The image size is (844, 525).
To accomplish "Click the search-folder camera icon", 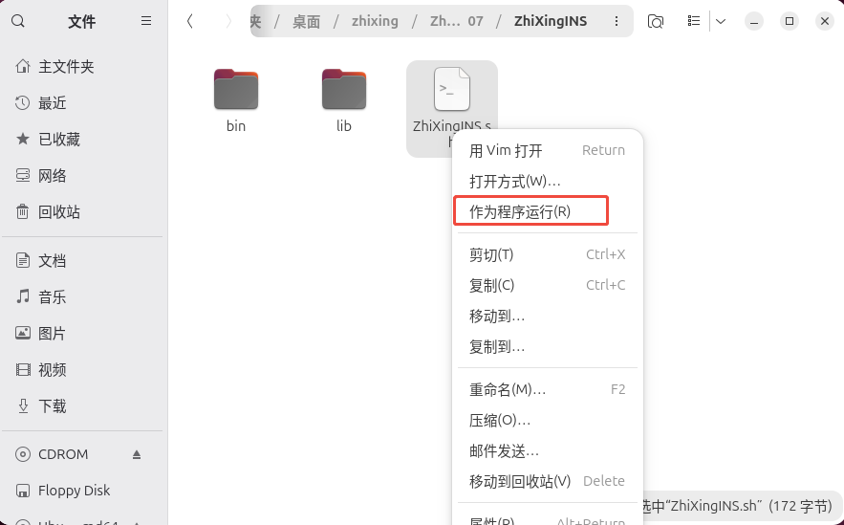I will point(655,21).
